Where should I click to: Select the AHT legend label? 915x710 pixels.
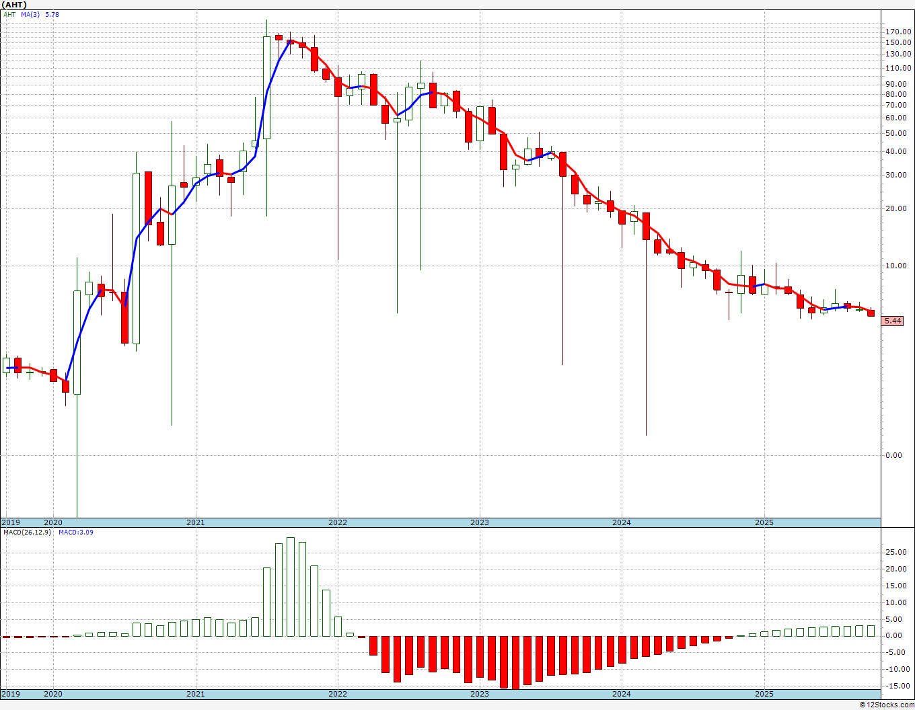(x=9, y=14)
